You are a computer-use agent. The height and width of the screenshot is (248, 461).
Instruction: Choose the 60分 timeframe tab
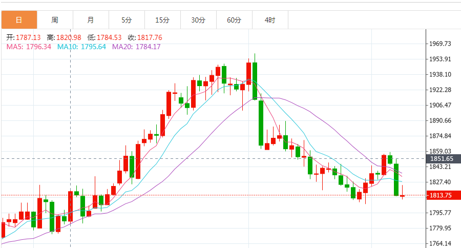(234, 20)
